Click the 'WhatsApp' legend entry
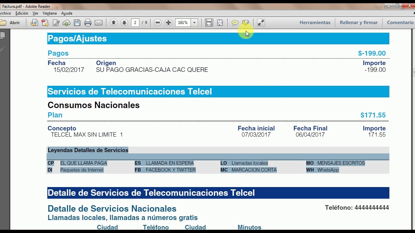Screen dimensions: 415x233 point(328,170)
